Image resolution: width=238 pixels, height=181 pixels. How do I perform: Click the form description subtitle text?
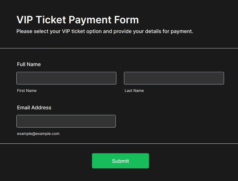coord(105,31)
